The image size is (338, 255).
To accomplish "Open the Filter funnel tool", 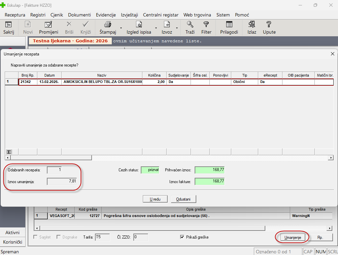I will coord(206,25).
